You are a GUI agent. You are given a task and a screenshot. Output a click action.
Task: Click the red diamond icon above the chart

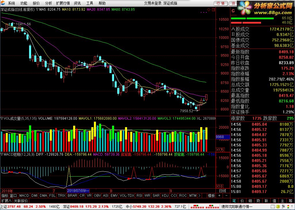(x=209, y=9)
